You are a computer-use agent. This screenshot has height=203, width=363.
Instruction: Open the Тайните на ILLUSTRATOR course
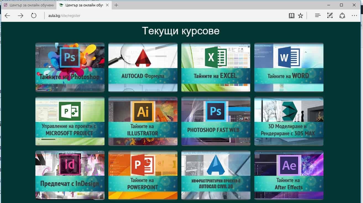[143, 121]
